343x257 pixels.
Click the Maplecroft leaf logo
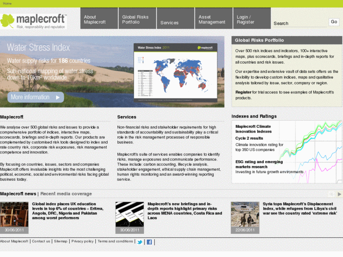click(x=33, y=21)
